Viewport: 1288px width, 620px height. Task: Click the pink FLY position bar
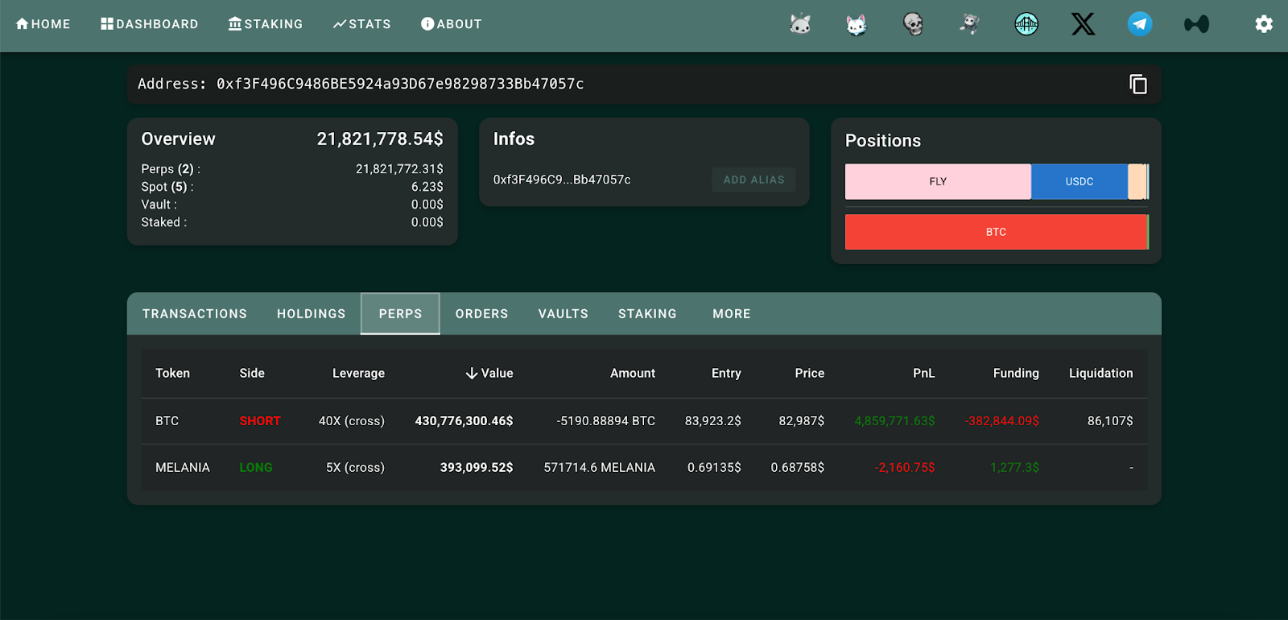click(x=938, y=182)
